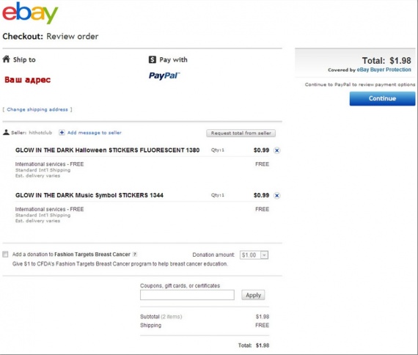418x355 pixels.
Task: Open Change shipping address link
Action: click(37, 109)
